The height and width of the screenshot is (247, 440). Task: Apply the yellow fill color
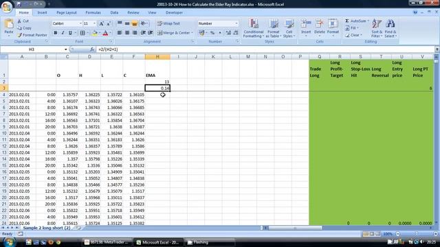pyautogui.click(x=95, y=33)
